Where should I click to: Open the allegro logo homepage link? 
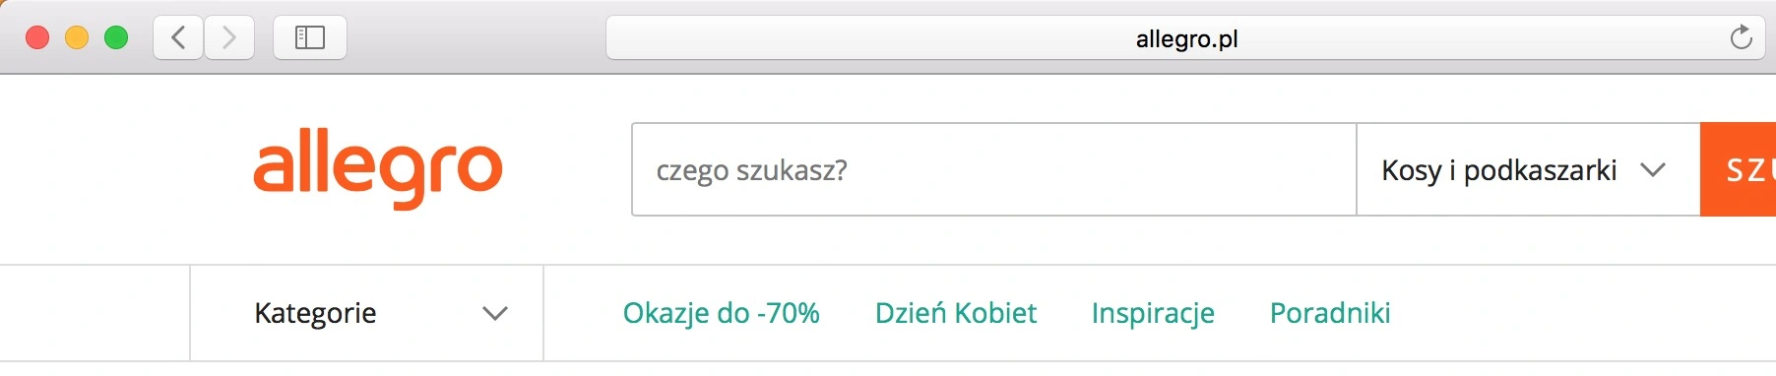click(378, 168)
